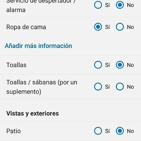This screenshot has height=141, width=141.
Task: Set Toallas to Sí
Action: 98,65
